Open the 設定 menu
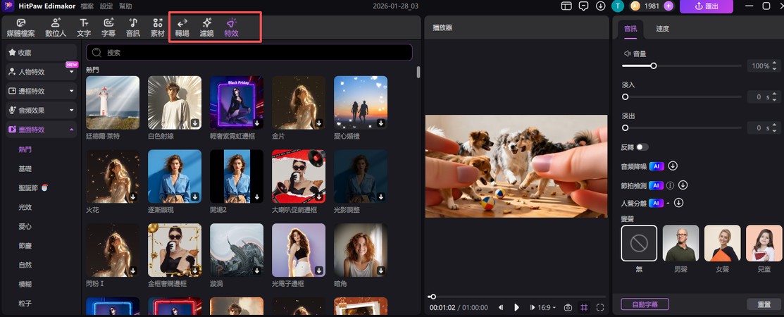Screen dimensions: 784x317 pyautogui.click(x=106, y=6)
